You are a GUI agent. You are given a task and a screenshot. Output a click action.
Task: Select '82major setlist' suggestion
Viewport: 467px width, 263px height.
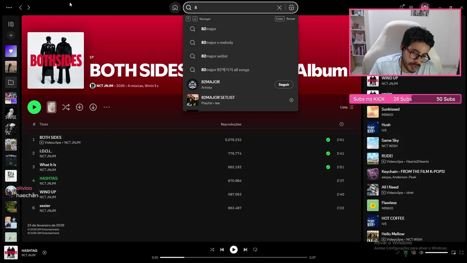click(240, 56)
